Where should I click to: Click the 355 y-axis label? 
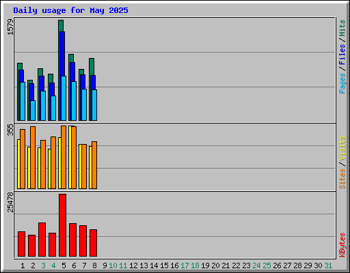[10, 130]
